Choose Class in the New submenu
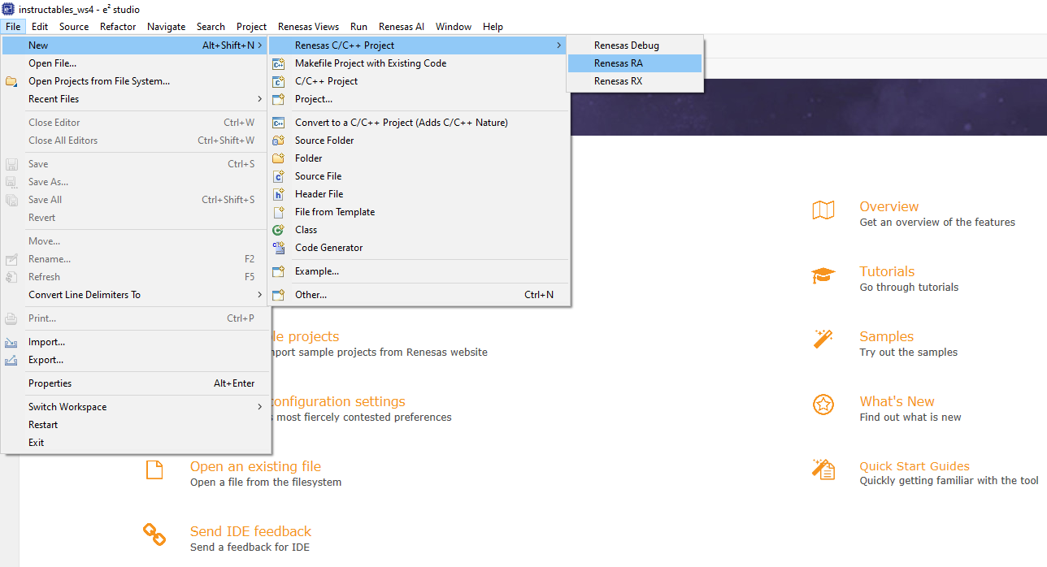Viewport: 1047px width, 567px height. [x=419, y=230]
